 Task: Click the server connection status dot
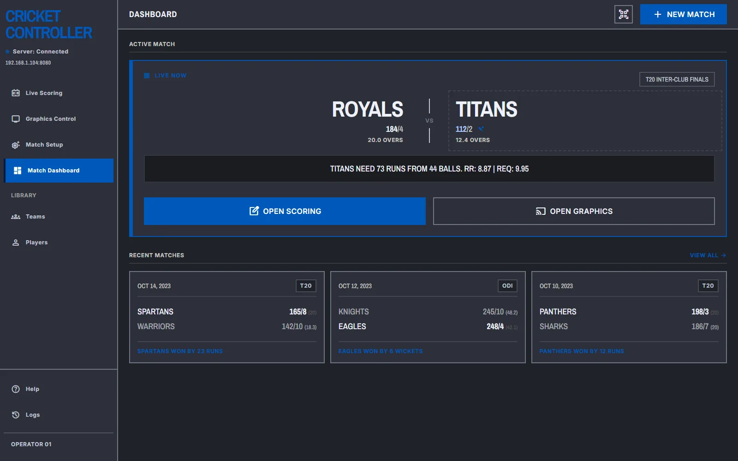(x=7, y=52)
